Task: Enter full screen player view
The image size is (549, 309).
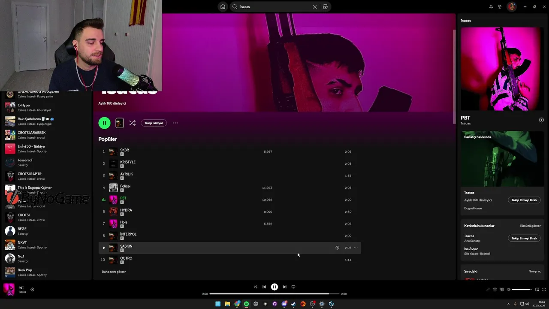Action: tap(544, 290)
